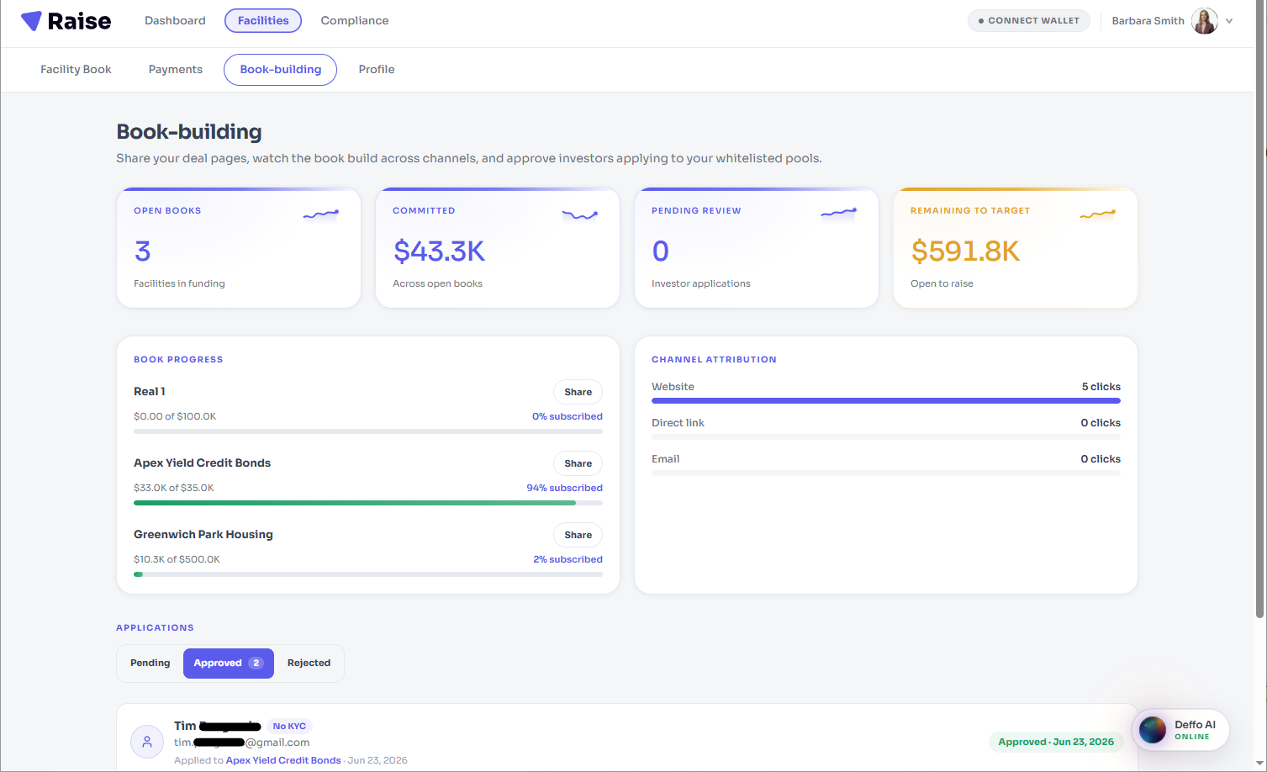The height and width of the screenshot is (772, 1267).
Task: Click the Open Books count 3
Action: pyautogui.click(x=143, y=251)
